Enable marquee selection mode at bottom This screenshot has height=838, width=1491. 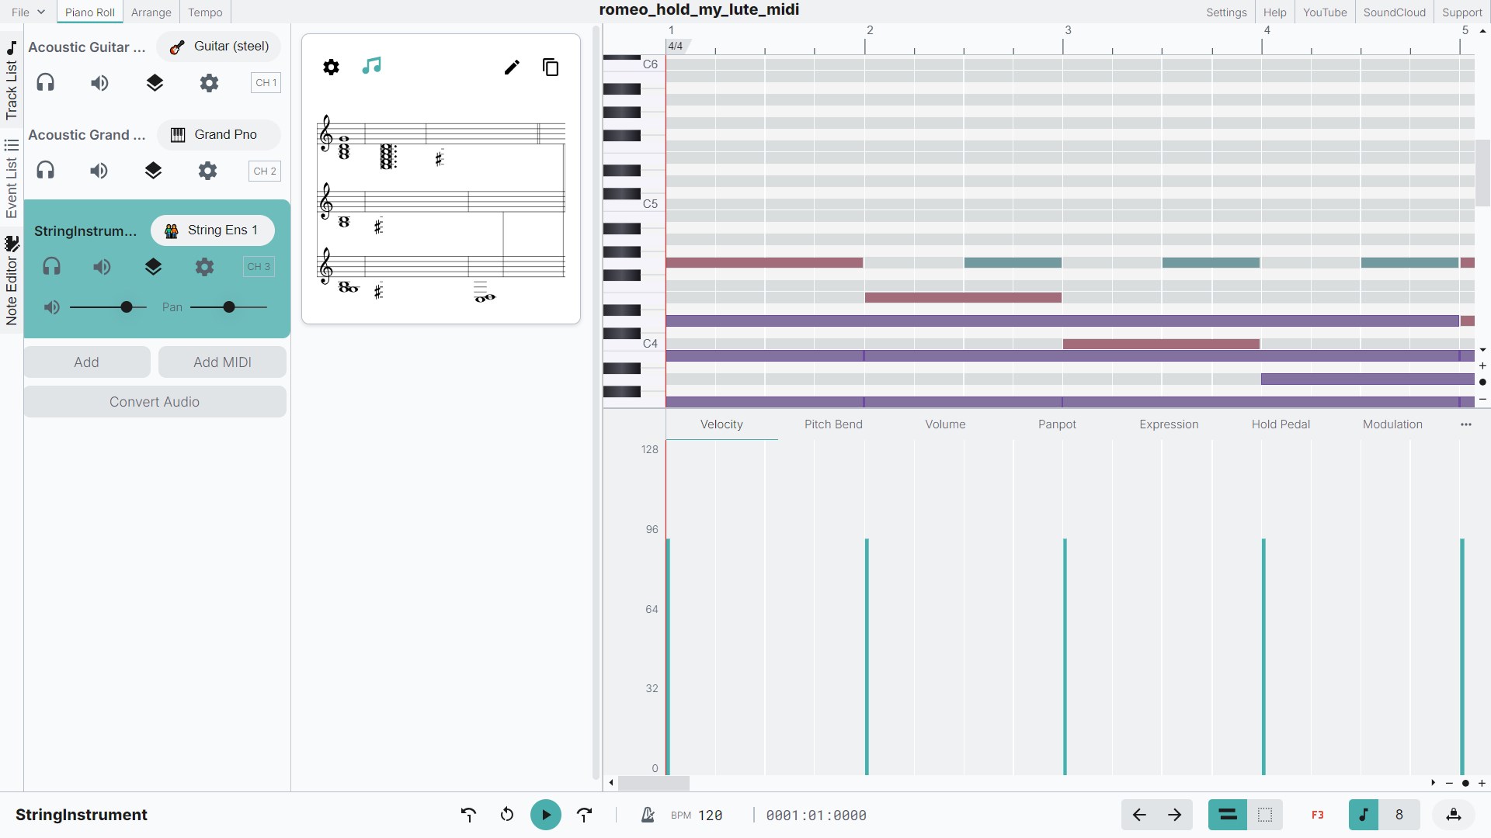(x=1264, y=815)
